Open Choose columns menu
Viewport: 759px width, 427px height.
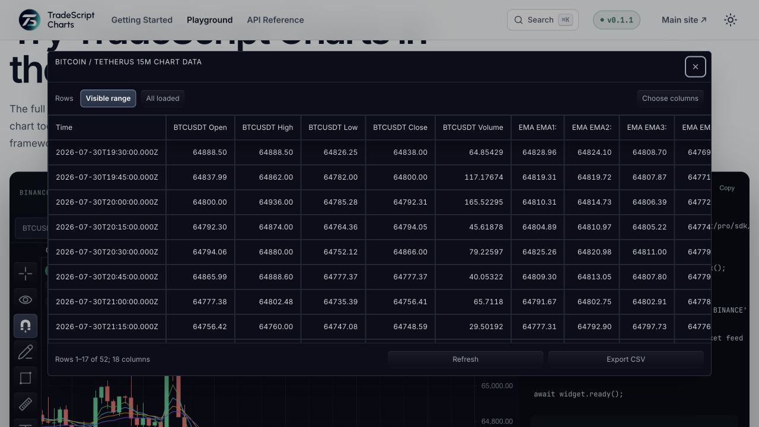tap(670, 98)
